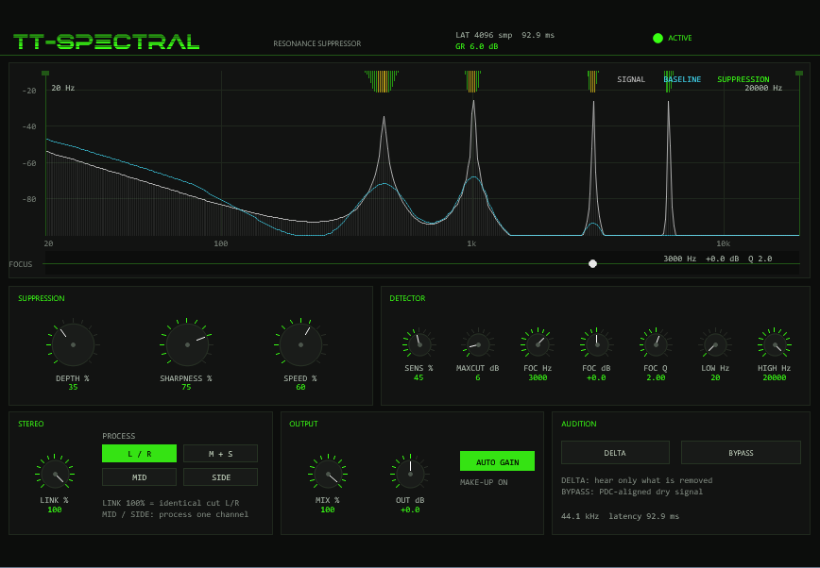Click the DEPTH % knob
This screenshot has width=820, height=568.
click(74, 345)
